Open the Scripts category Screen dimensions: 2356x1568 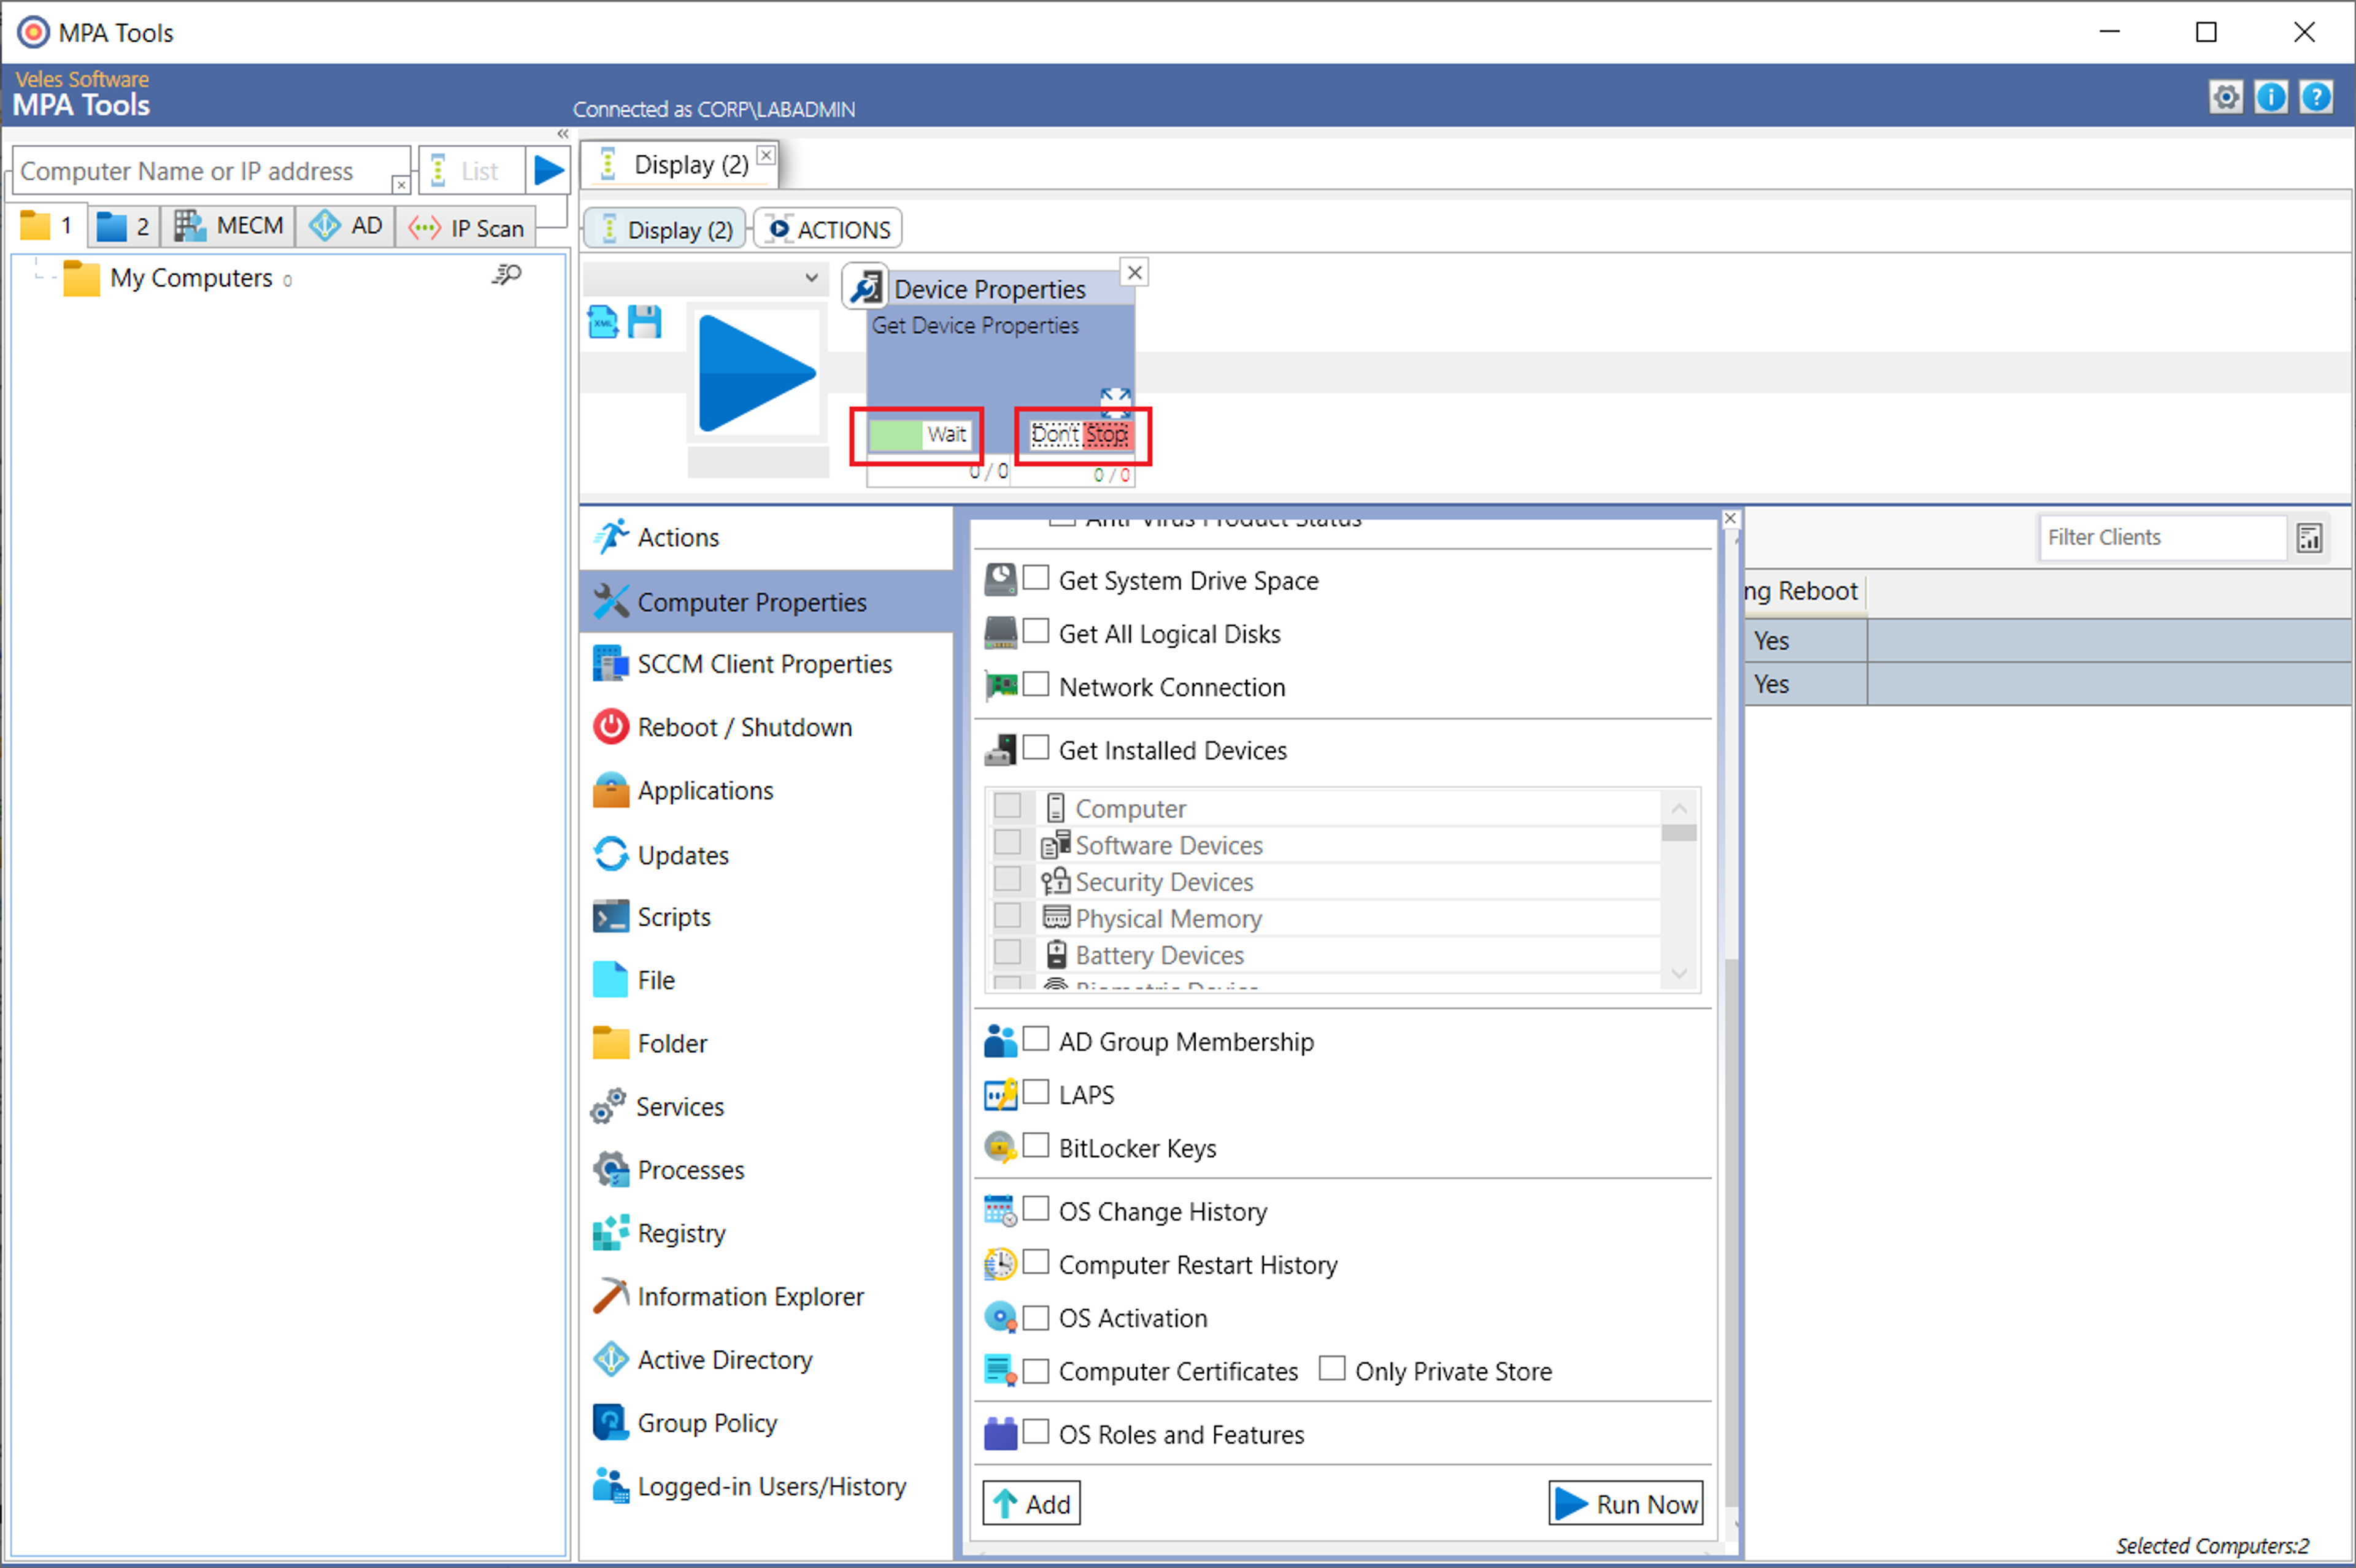766,917
